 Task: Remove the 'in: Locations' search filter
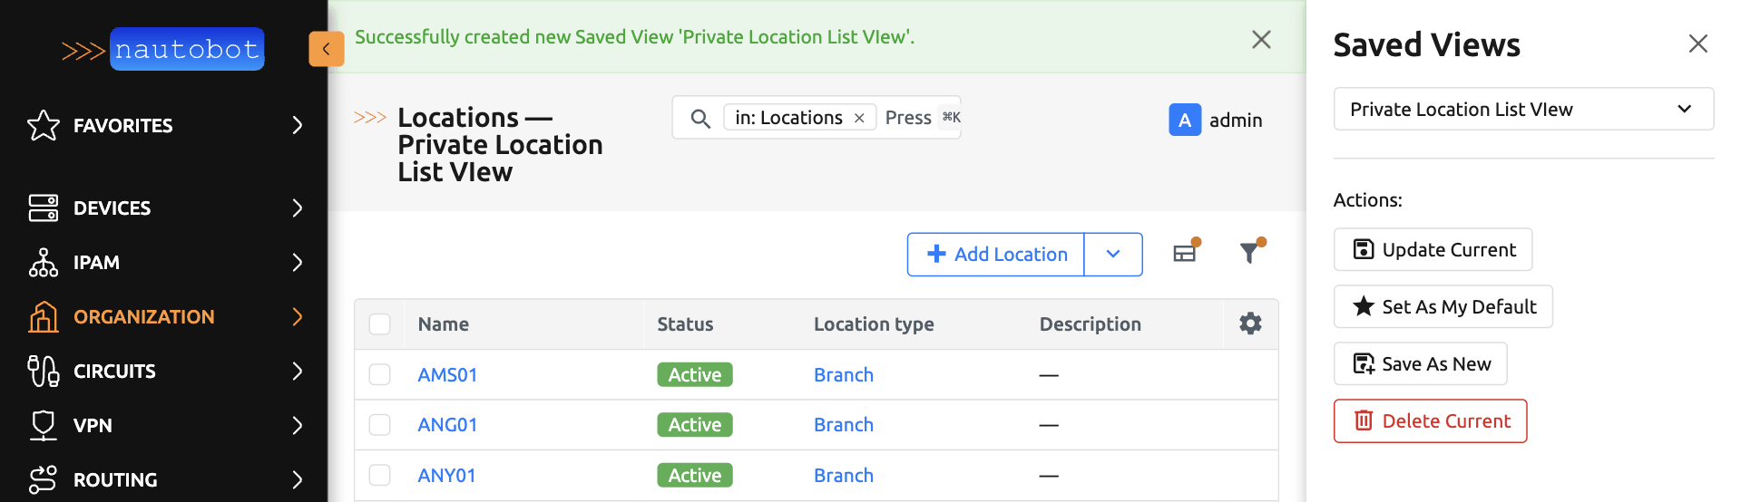tap(859, 118)
